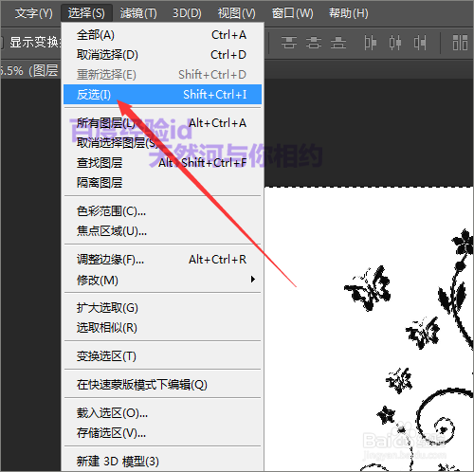Open the 窗口(W) menu

pyautogui.click(x=292, y=13)
